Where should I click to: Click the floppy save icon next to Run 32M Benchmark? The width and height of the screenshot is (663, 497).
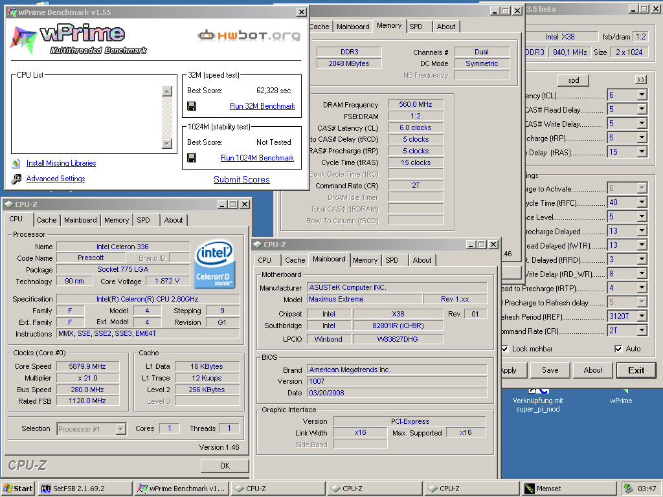click(x=192, y=106)
